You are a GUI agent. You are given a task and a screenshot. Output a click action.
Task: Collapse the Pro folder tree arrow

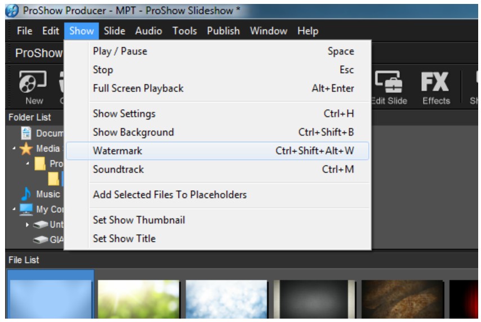tap(28, 163)
